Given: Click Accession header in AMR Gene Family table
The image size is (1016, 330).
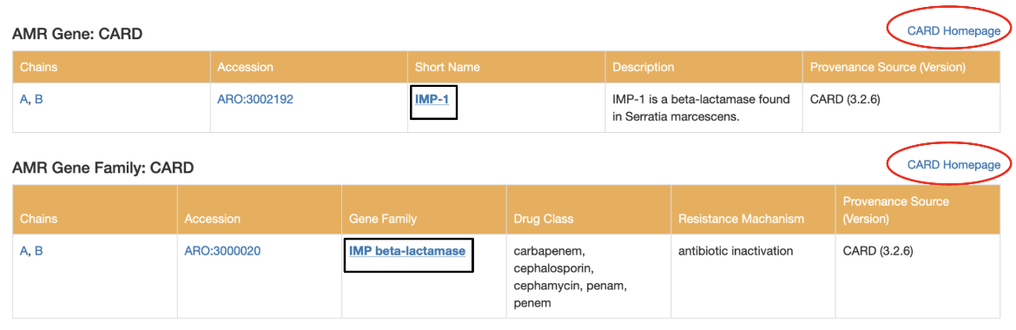Looking at the screenshot, I should coord(213,219).
